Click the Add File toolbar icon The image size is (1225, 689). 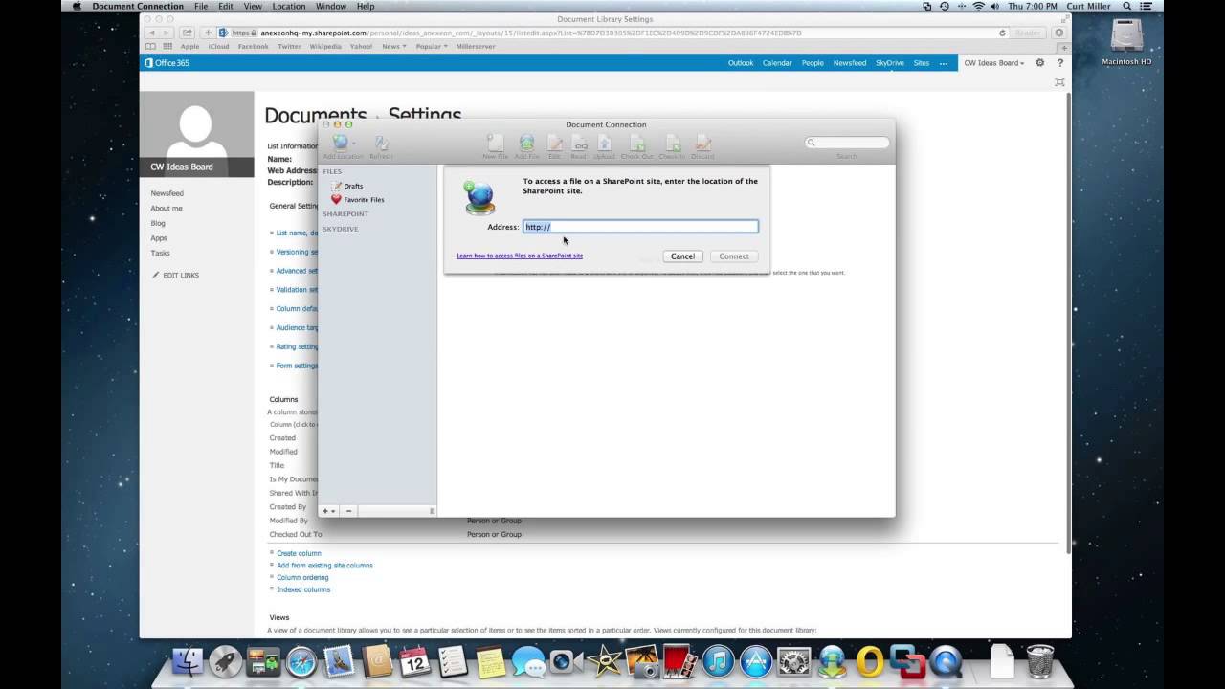point(526,143)
